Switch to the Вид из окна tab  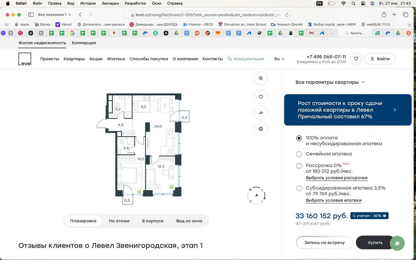[x=189, y=221]
